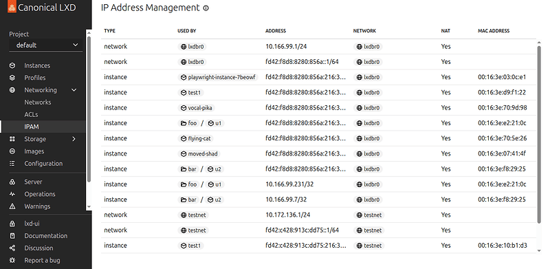
Task: Open the Documentation link
Action: (x=45, y=236)
